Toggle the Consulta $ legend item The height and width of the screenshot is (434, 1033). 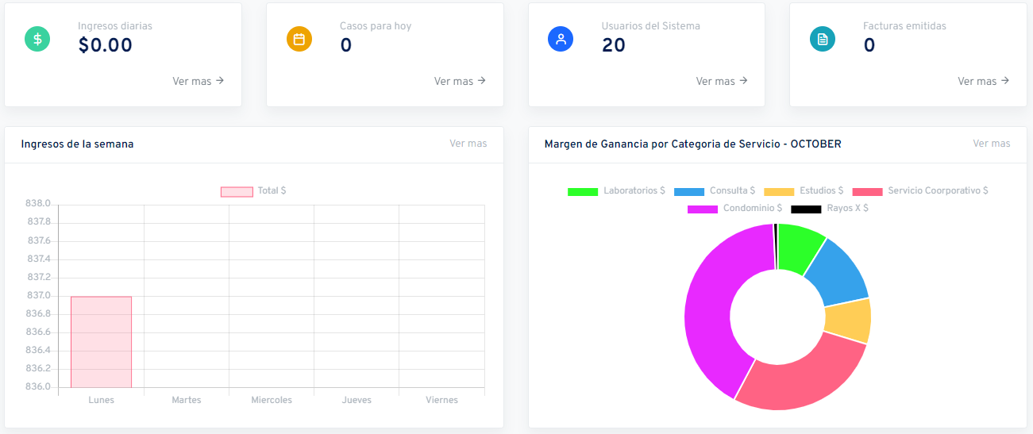point(714,191)
